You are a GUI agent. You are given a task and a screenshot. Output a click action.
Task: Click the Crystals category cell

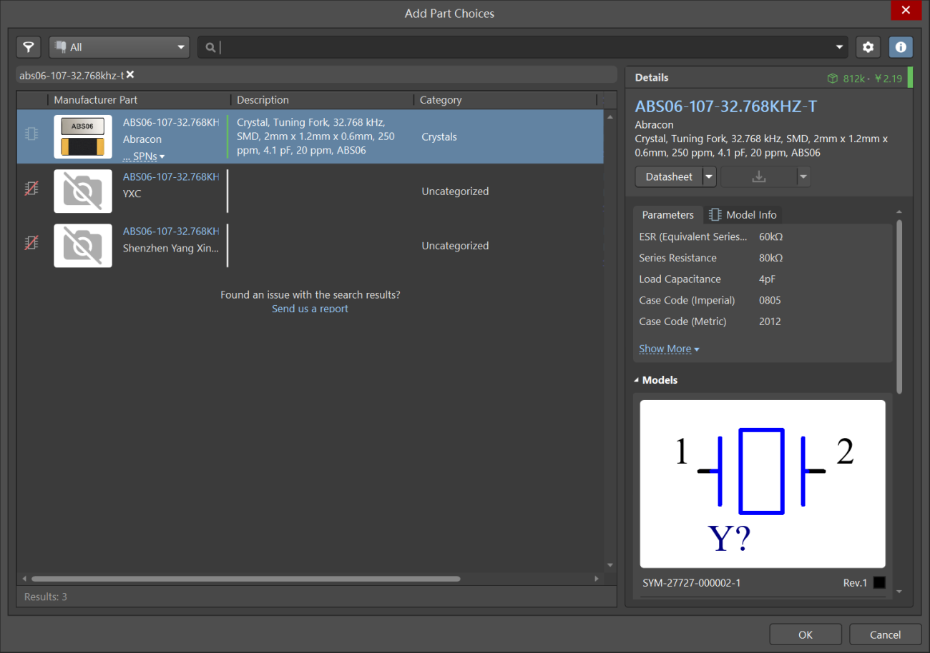[439, 136]
